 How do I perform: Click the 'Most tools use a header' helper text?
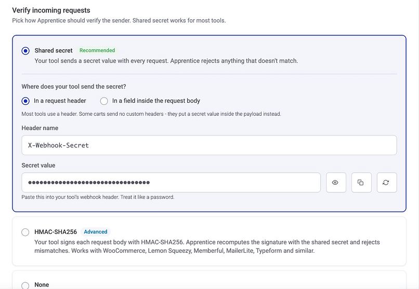click(x=151, y=114)
